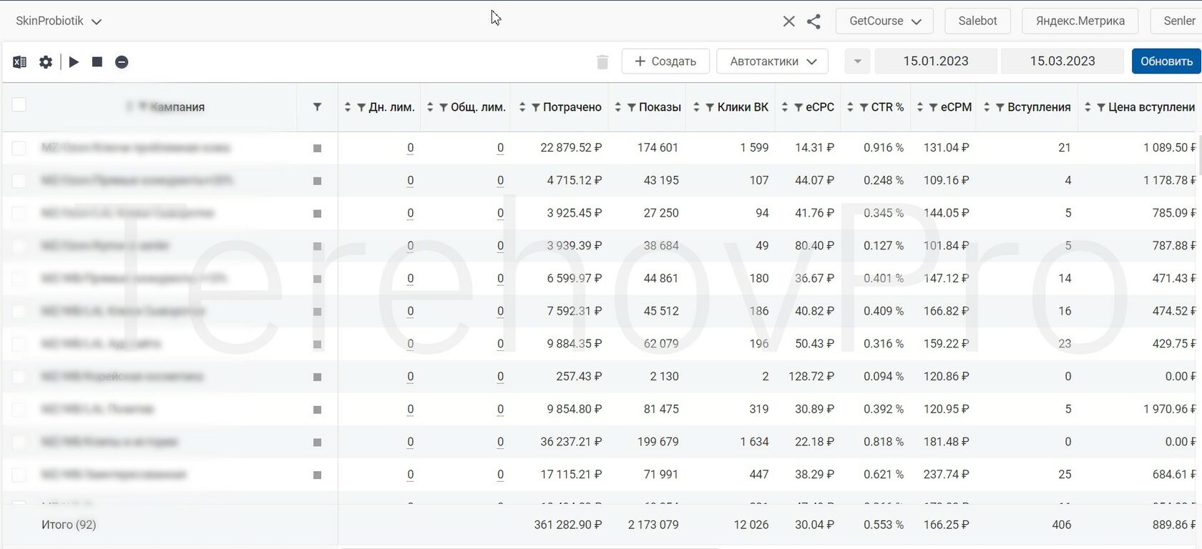Click the round minus icon in toolbar
Image resolution: width=1202 pixels, height=549 pixels.
tap(122, 62)
